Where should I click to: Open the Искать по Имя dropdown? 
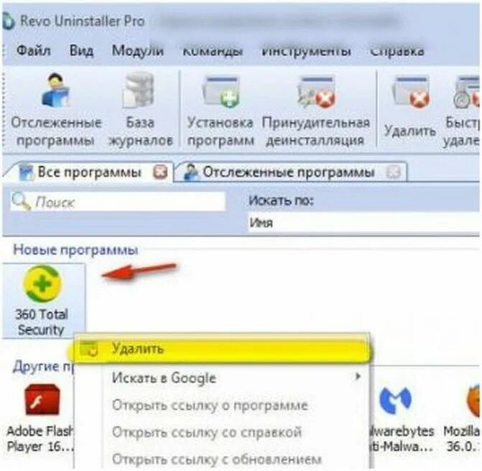tap(364, 222)
